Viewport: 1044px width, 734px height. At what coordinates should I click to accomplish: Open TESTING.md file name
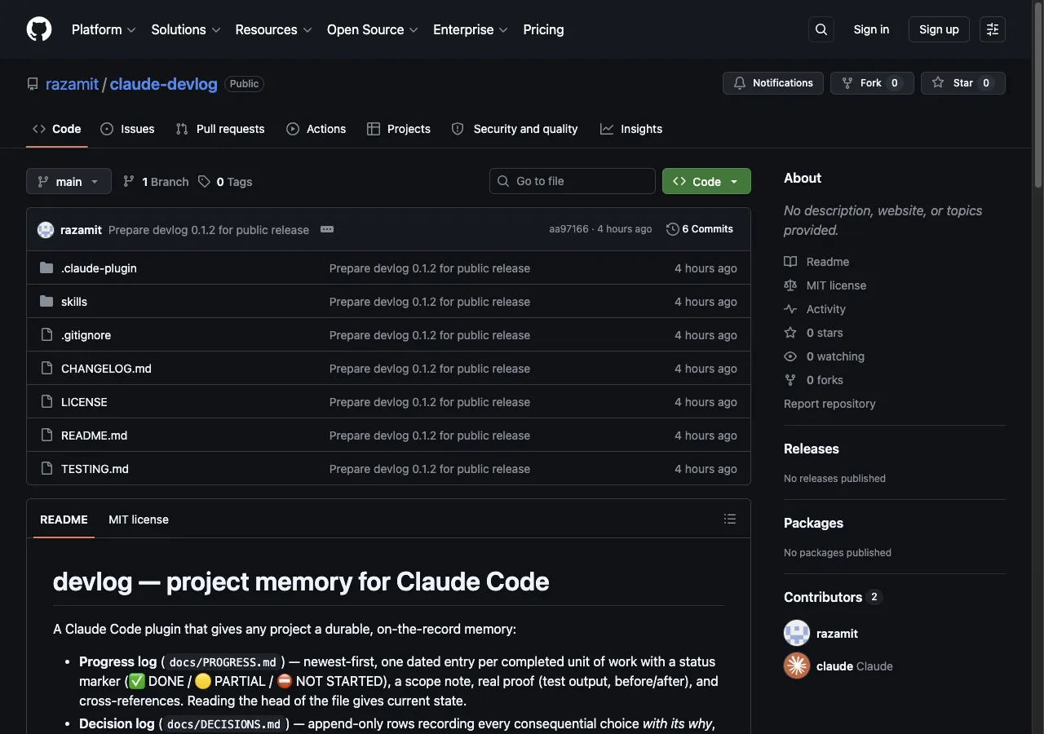95,469
